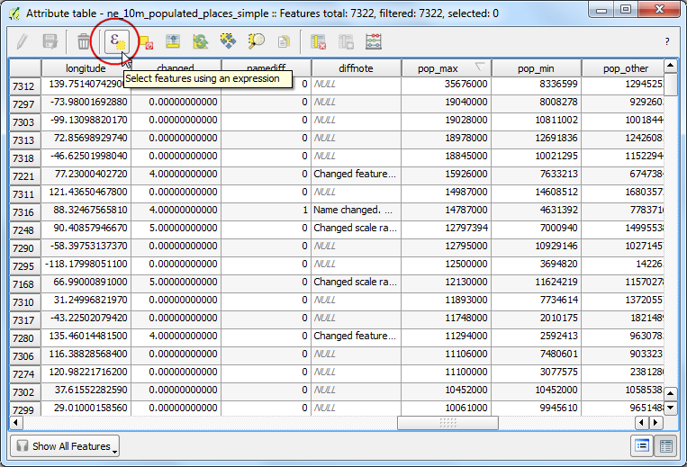Click vertical scrollbar up arrow
Screen dimensions: 687x467
pos(671,66)
